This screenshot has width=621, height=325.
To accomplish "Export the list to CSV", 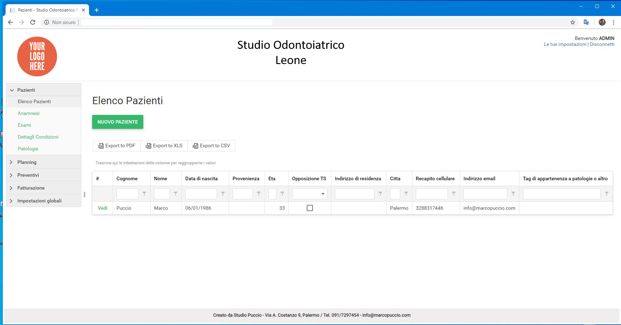I will (211, 146).
